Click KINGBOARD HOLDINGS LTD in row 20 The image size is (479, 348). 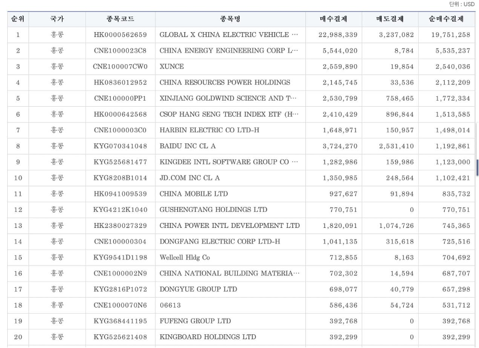pos(208,337)
